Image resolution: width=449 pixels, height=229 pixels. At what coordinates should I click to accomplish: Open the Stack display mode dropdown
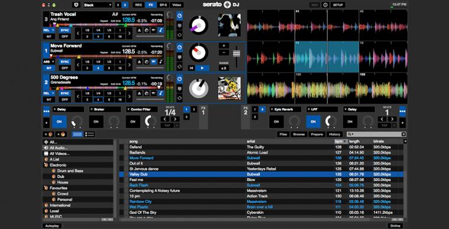[98, 5]
